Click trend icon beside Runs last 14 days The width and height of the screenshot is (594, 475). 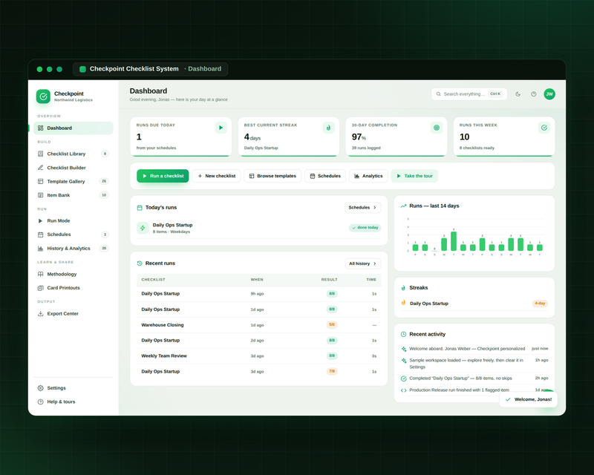[403, 206]
